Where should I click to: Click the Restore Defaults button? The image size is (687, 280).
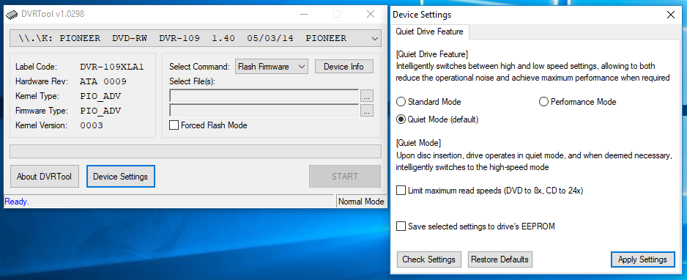click(x=500, y=259)
